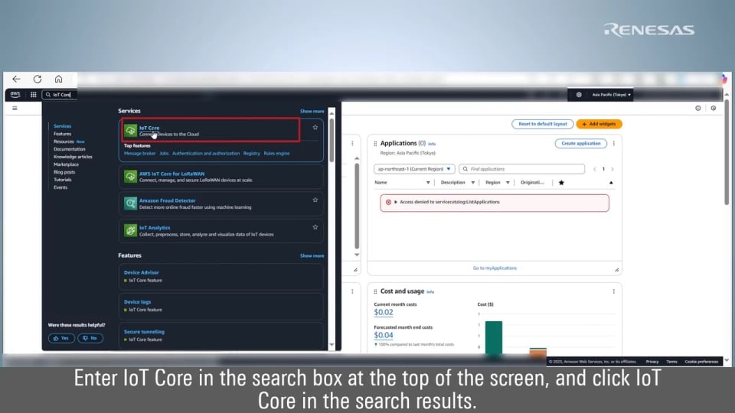This screenshot has width=735, height=413.
Task: Open the AWS logo home link
Action: click(15, 95)
